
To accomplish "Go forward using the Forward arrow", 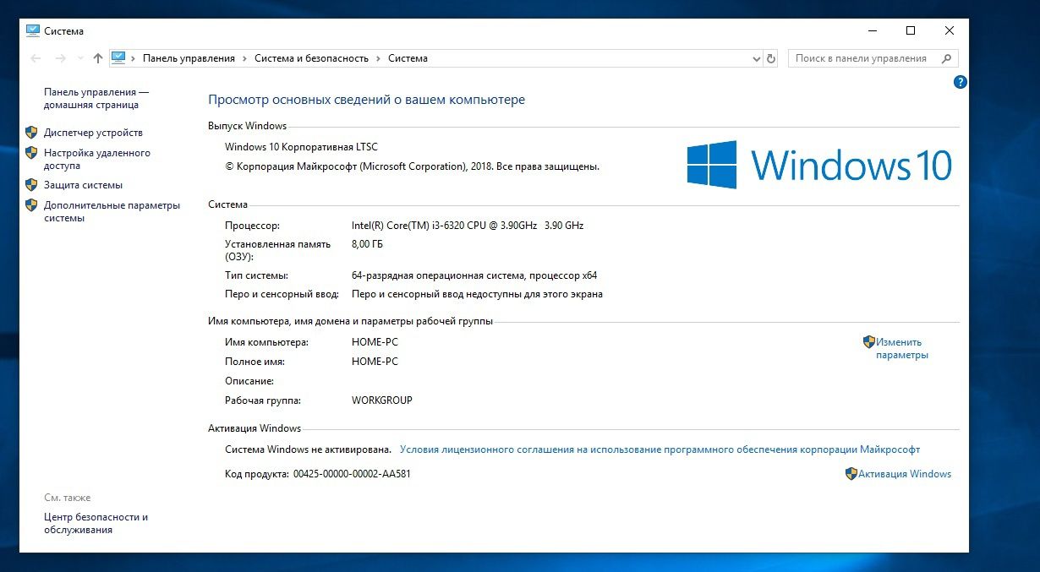I will click(x=60, y=58).
